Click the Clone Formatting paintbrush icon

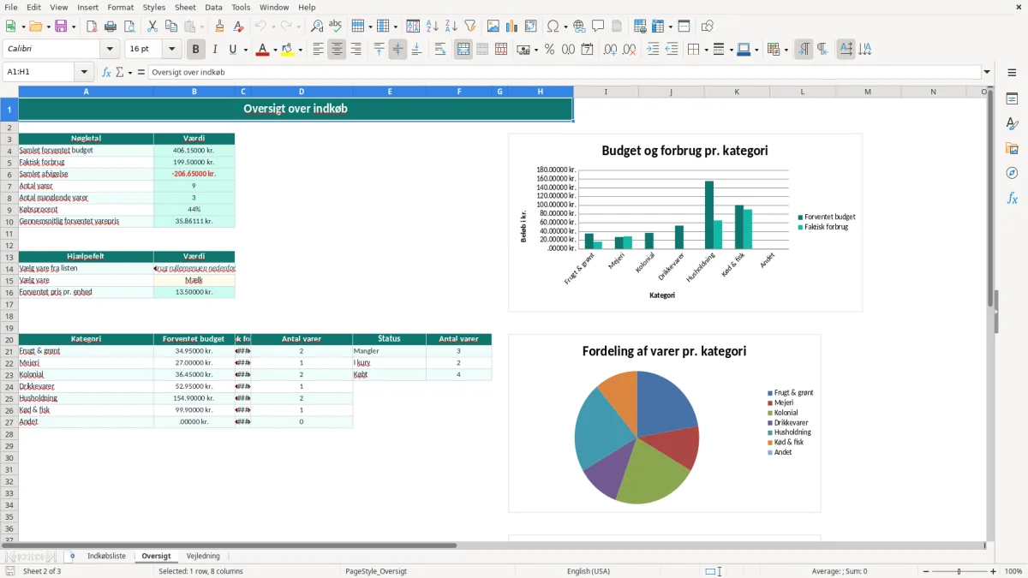click(220, 27)
